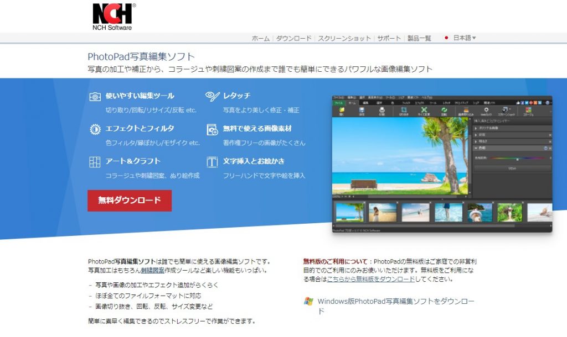Viewport: 567px width, 337px height.
Task: Select the thumbnail of woman in white dress on sand
Action: tap(383, 212)
